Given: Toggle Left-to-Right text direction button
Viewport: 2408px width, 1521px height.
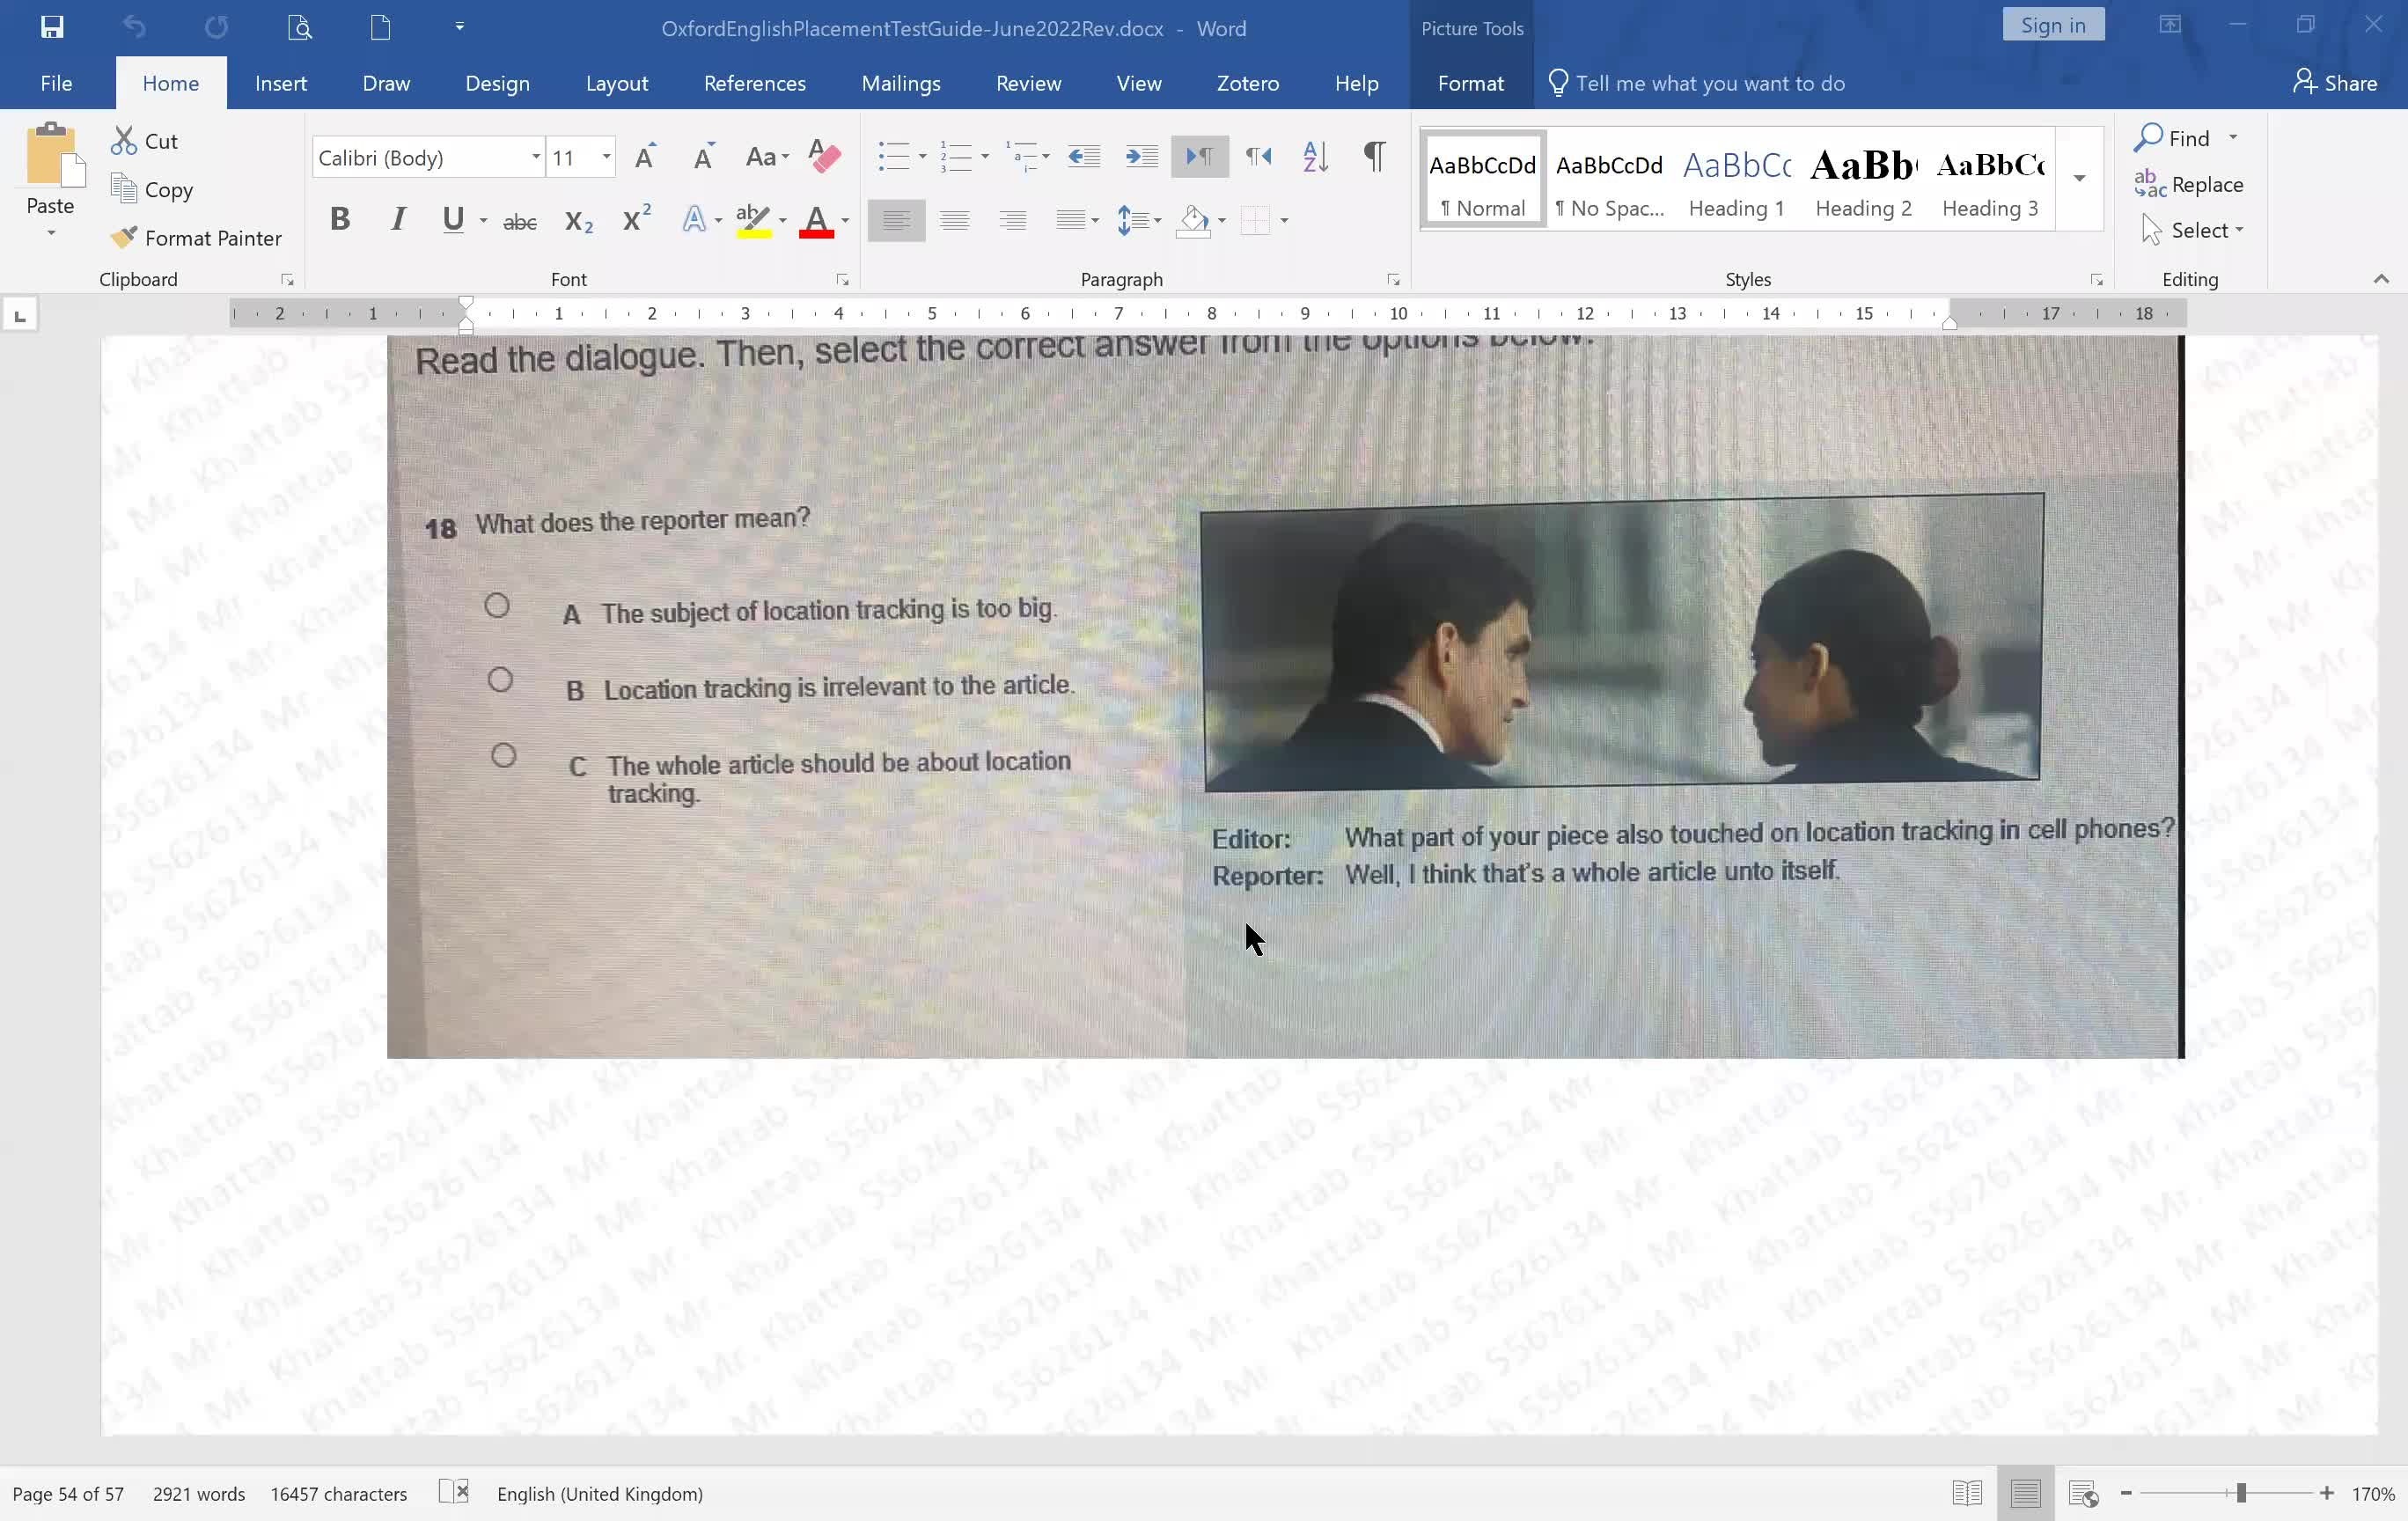Looking at the screenshot, I should [1199, 156].
